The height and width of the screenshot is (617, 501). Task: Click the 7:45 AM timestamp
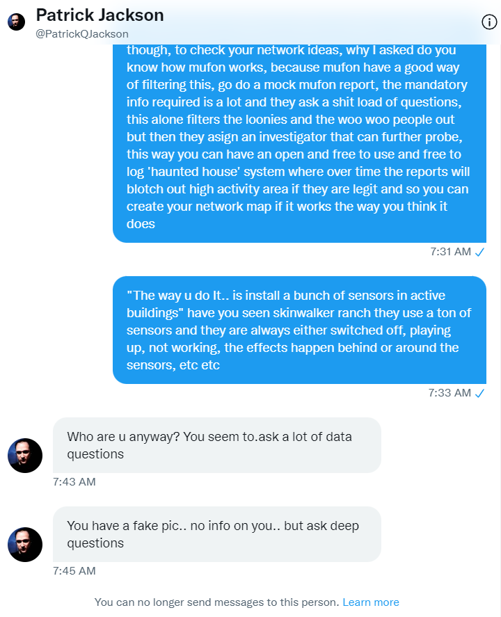(74, 570)
